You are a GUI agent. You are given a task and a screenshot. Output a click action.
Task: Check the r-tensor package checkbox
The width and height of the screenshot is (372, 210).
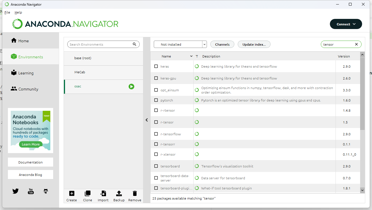(x=156, y=122)
